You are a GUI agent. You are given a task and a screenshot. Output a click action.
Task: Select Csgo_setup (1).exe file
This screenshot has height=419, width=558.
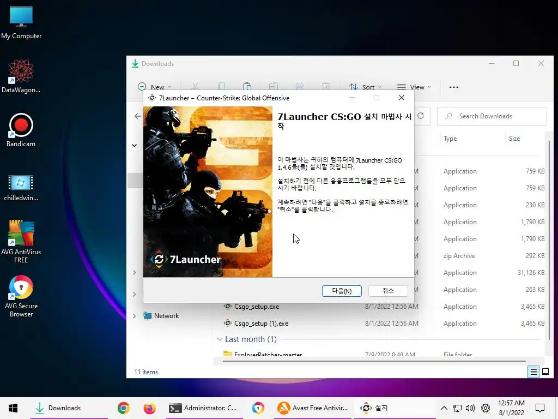coord(261,324)
